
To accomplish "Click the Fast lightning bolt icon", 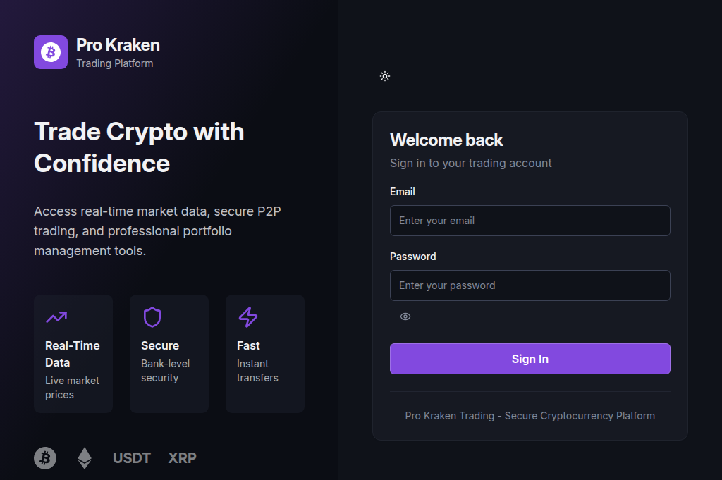I will [247, 318].
